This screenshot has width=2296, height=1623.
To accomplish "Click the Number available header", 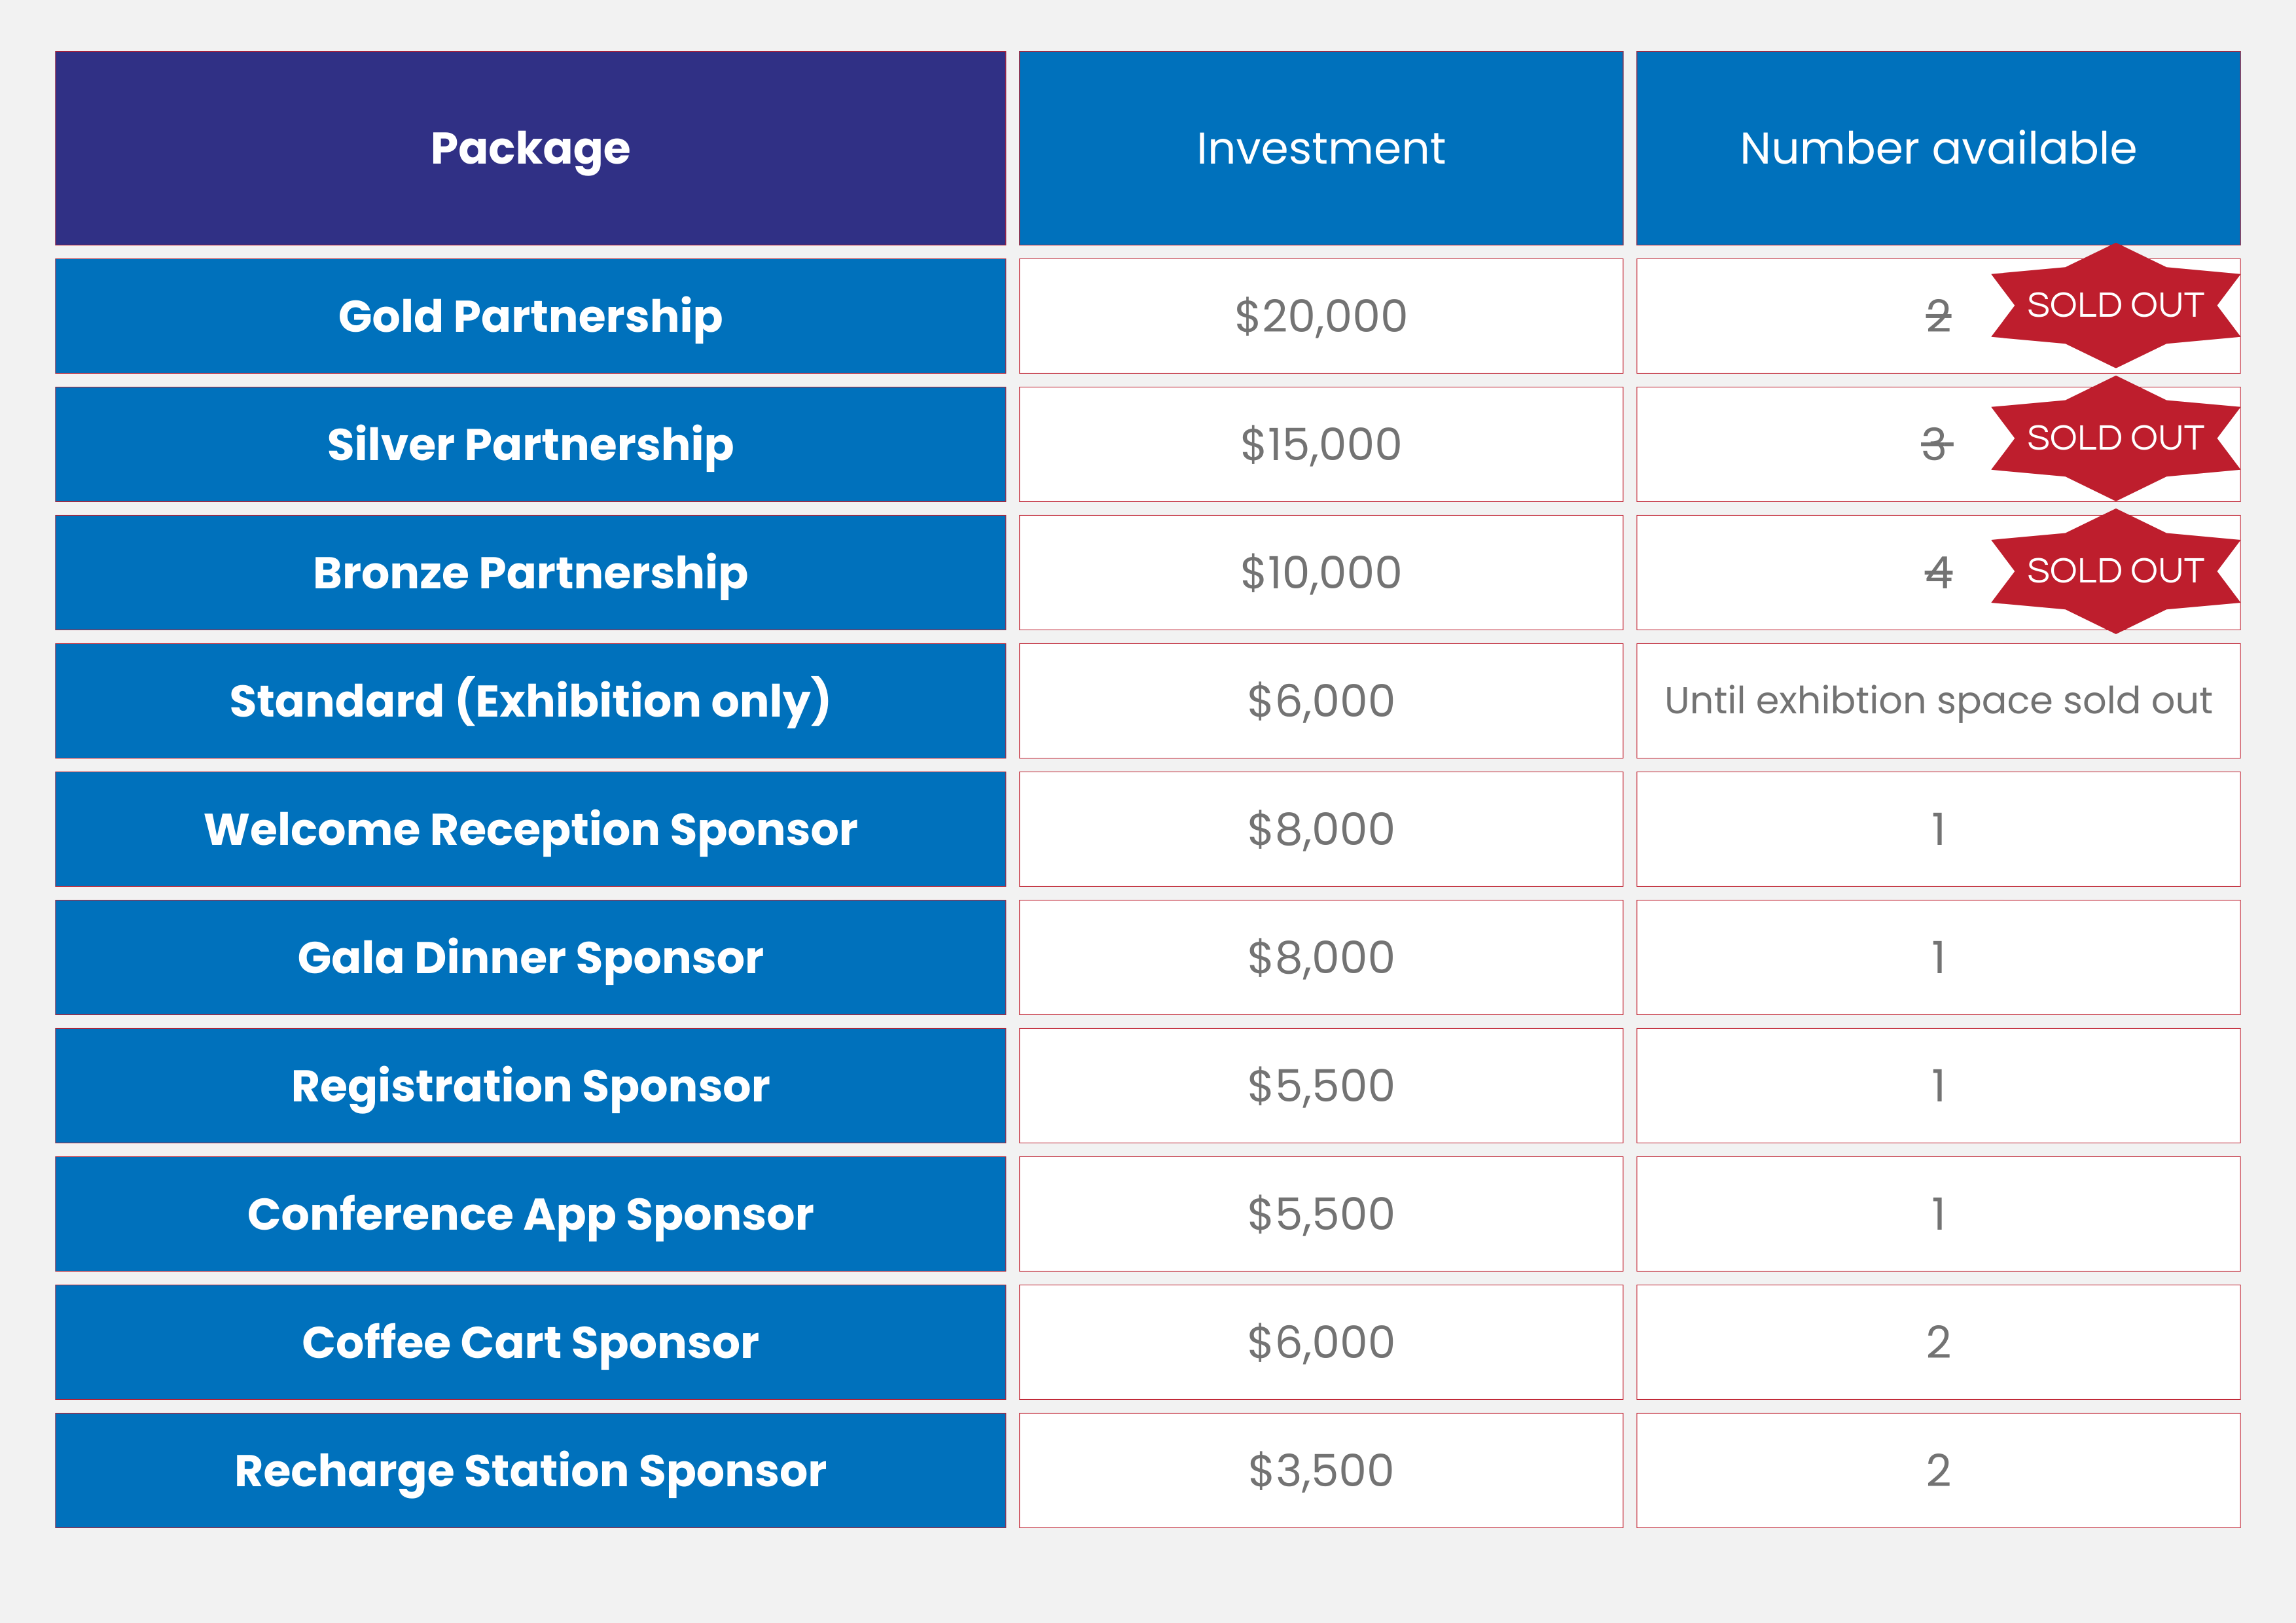I will click(x=1937, y=148).
